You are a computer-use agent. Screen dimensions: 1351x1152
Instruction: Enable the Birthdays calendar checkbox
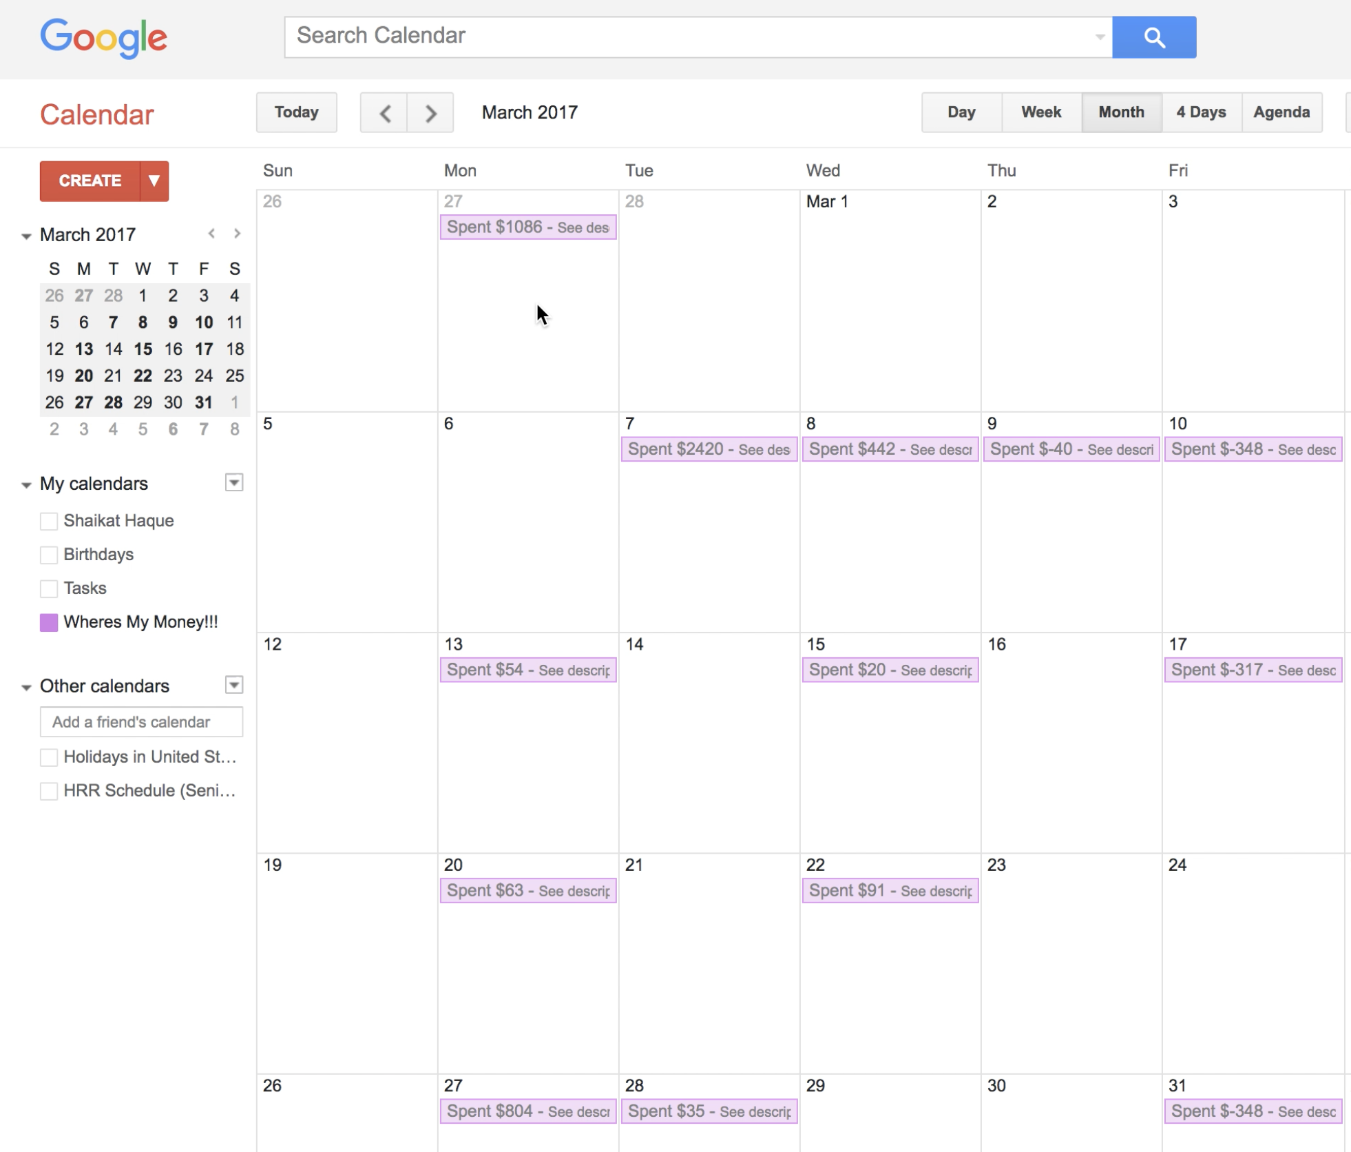coord(49,555)
